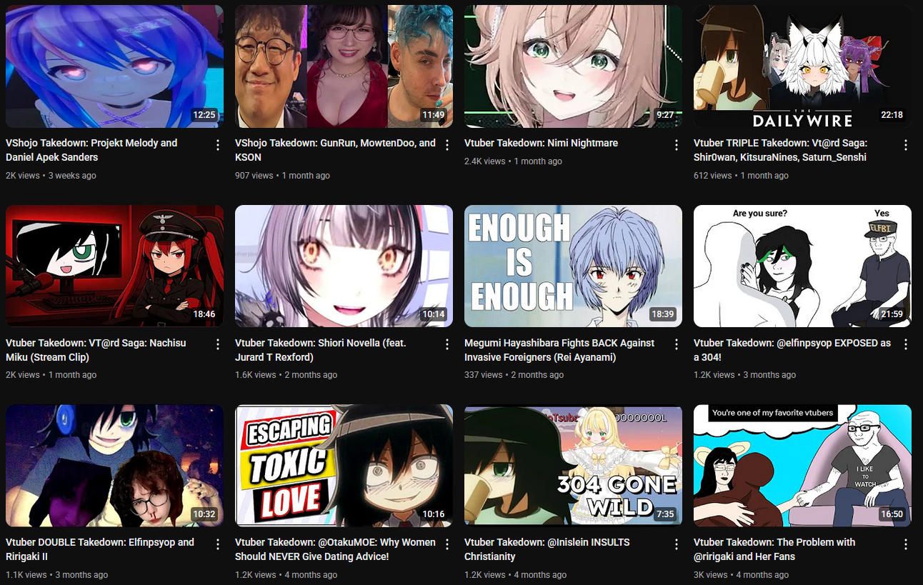Click the 304 GONE WILD thumbnail
The height and width of the screenshot is (585, 923).
click(573, 466)
